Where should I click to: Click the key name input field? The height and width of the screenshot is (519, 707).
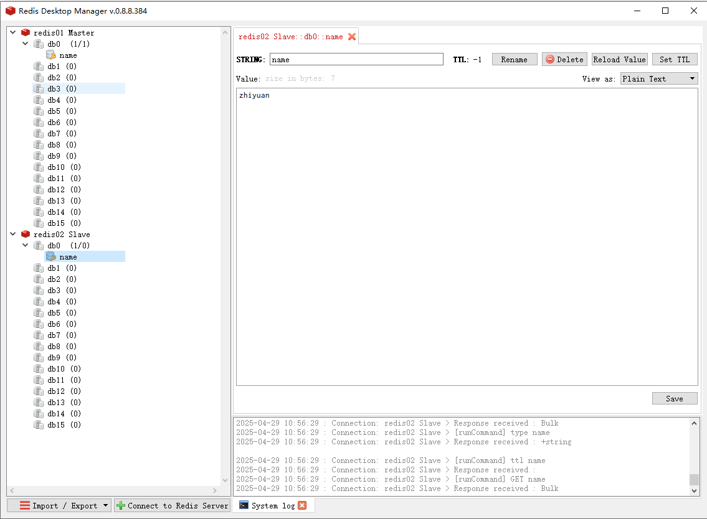(x=356, y=60)
